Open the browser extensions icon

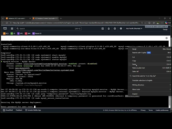click(x=149, y=23)
